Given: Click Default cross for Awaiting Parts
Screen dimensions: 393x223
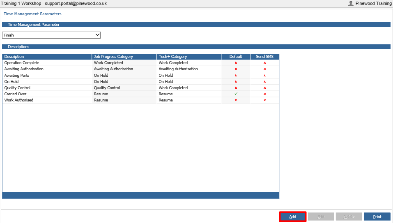Looking at the screenshot, I should [236, 76].
